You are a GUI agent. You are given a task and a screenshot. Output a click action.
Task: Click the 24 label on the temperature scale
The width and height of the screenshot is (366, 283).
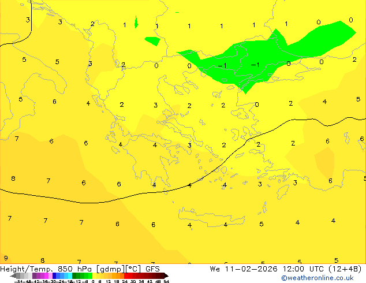pyautogui.click(x=125, y=281)
